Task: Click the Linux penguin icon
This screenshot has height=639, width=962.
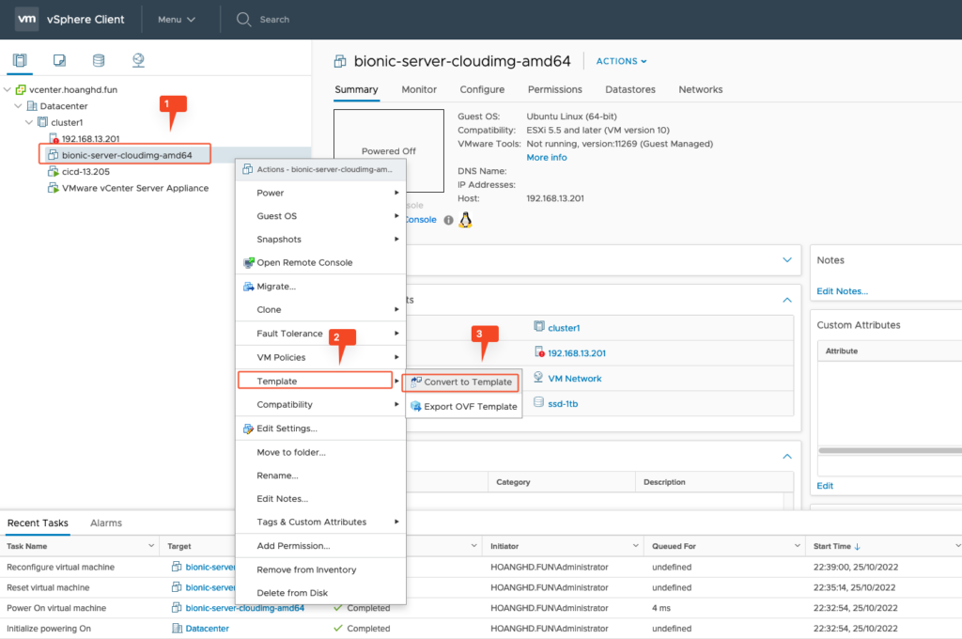Action: click(x=466, y=220)
